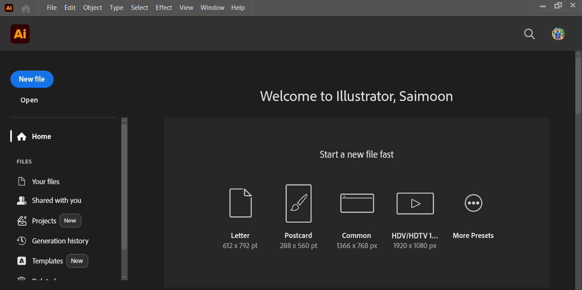Click the More Presets label
582x290 pixels.
click(473, 235)
